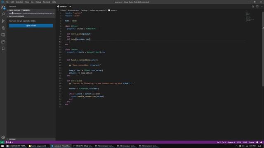
Task: Go to line via Ln 12, Col 3
Action: [x=221, y=142]
